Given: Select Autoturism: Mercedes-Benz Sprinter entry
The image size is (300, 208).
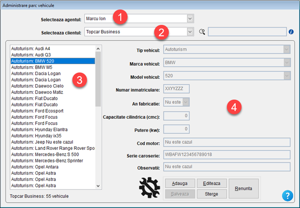Looking at the screenshot, I should pos(42,161).
